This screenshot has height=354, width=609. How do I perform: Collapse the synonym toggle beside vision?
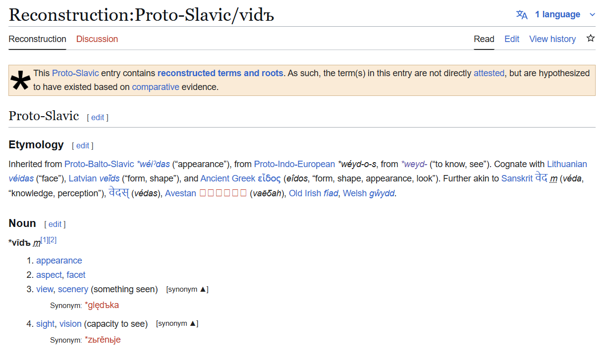pos(177,324)
